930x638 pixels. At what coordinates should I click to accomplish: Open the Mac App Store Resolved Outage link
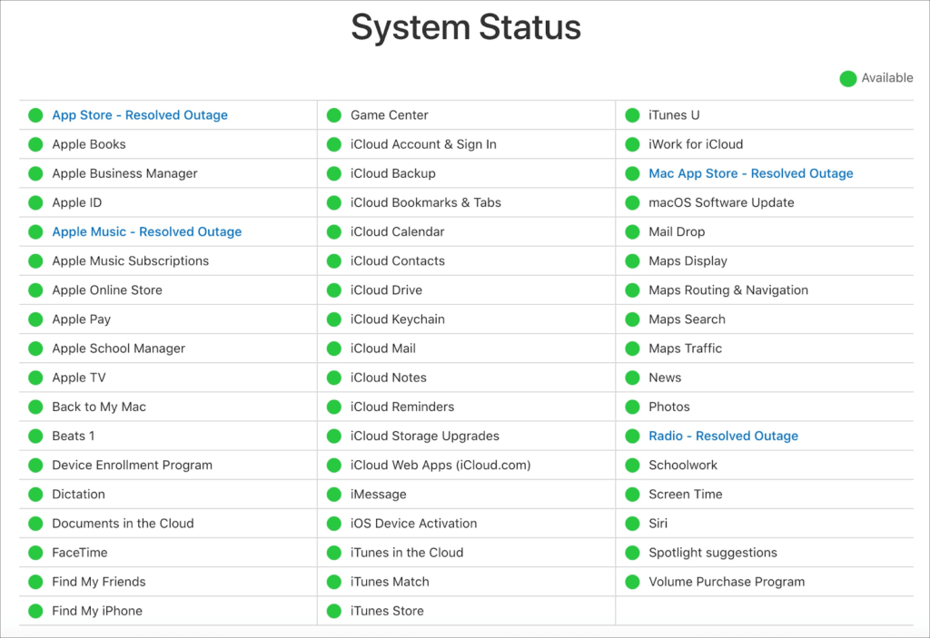pyautogui.click(x=750, y=173)
